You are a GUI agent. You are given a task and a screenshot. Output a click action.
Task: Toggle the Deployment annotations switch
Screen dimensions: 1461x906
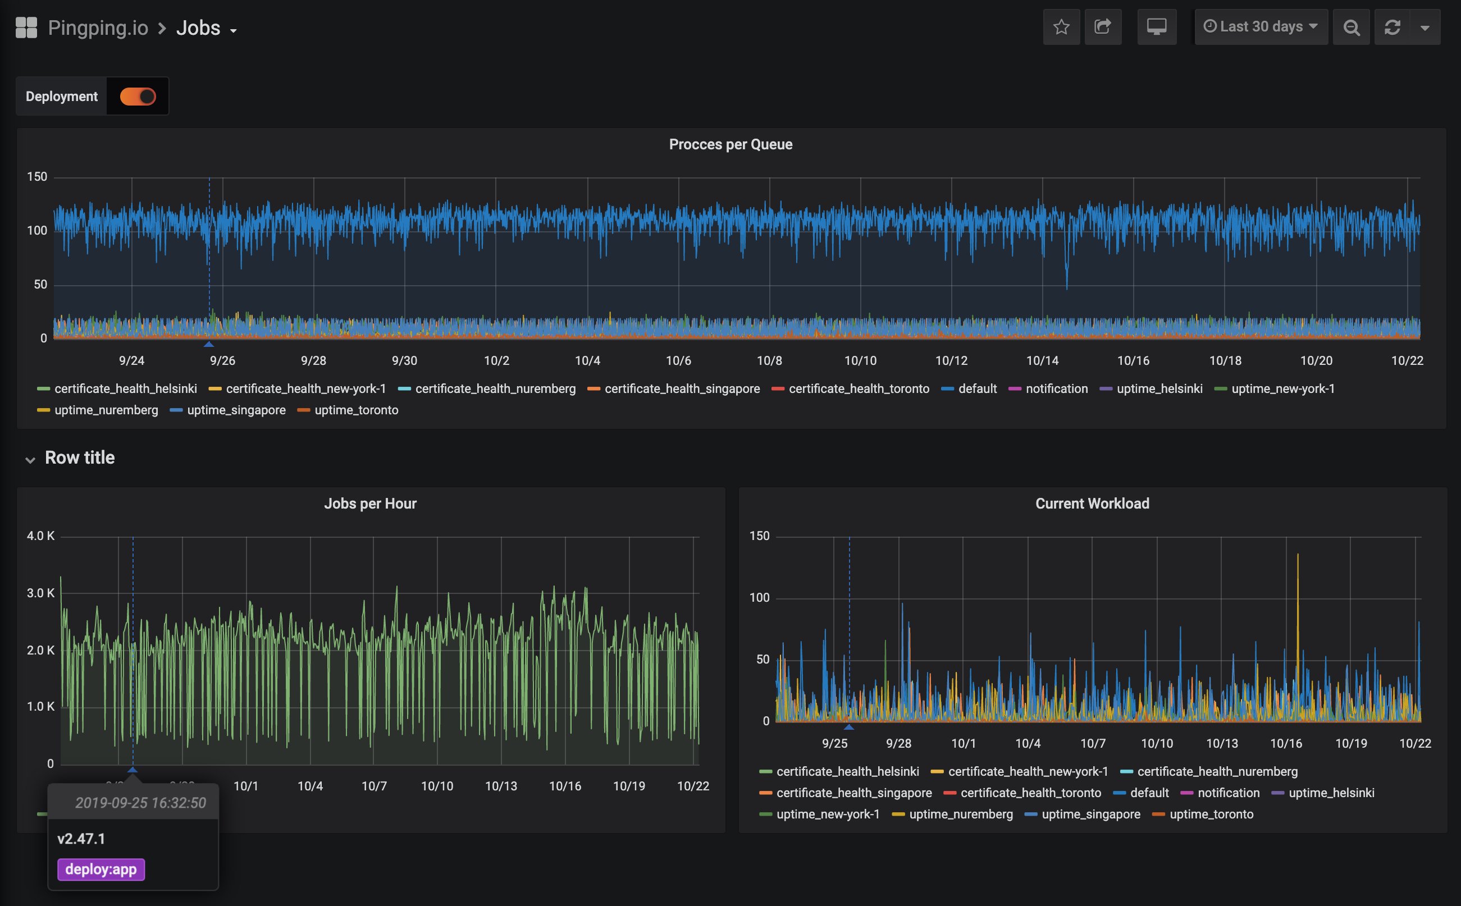(x=138, y=97)
